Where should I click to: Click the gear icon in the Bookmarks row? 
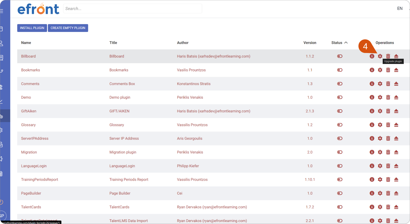pyautogui.click(x=380, y=70)
